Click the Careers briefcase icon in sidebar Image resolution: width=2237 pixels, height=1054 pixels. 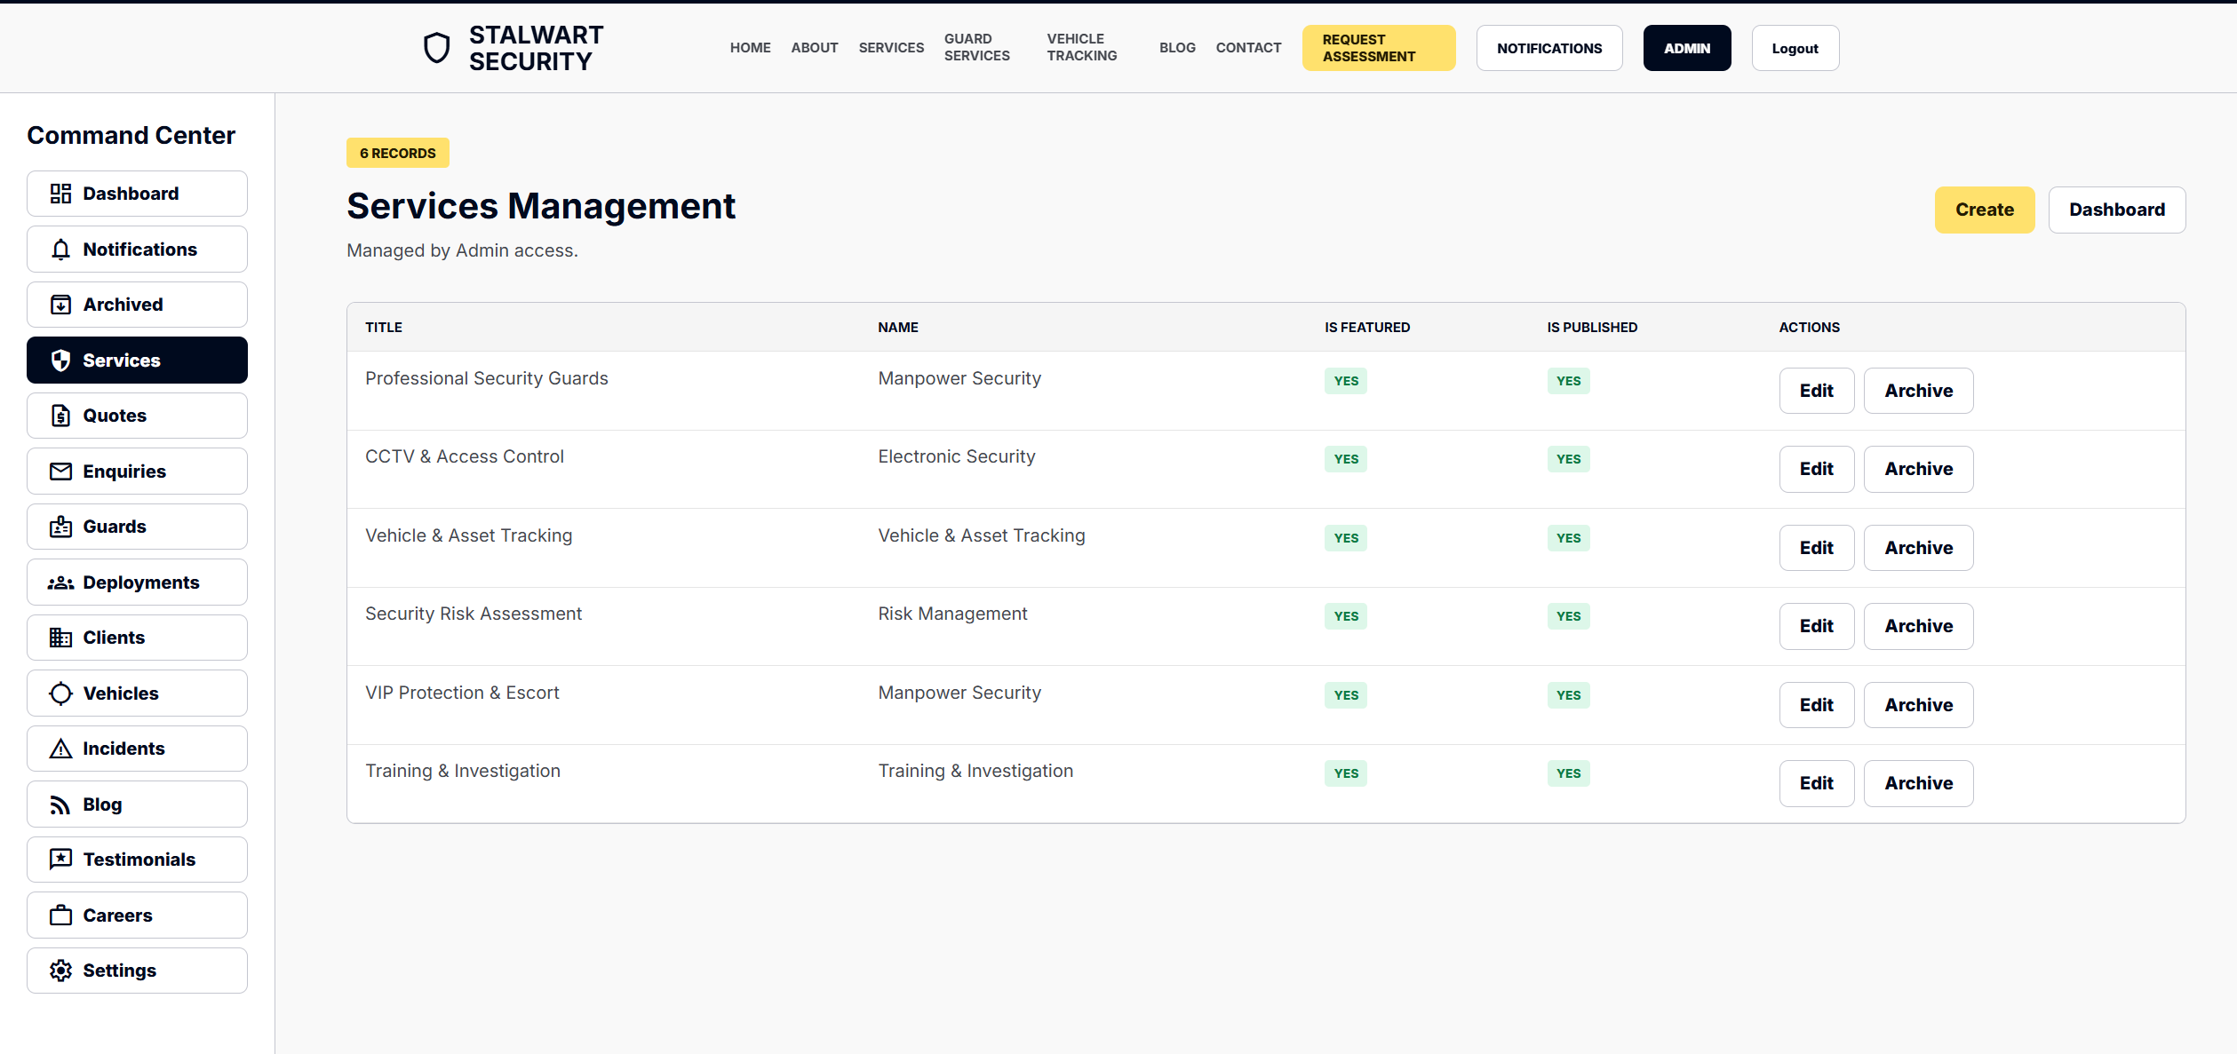60,915
